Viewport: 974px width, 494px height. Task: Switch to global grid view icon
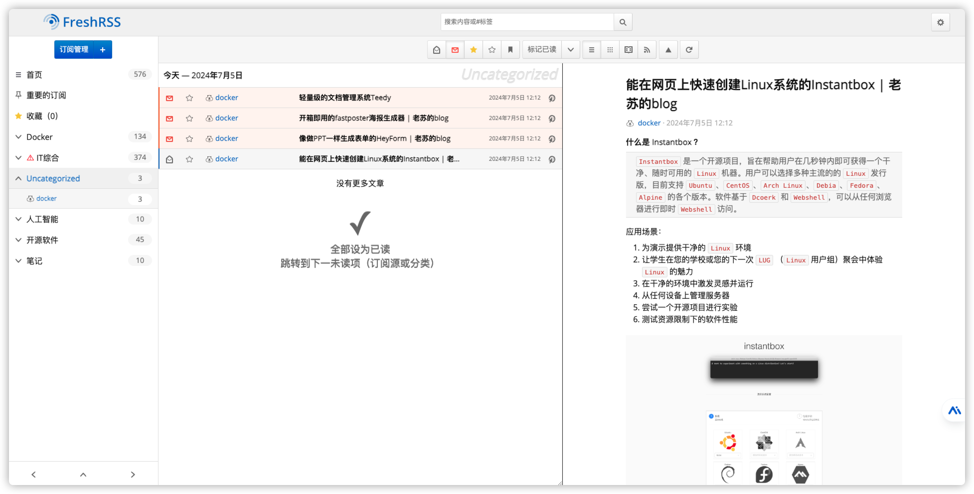click(610, 49)
